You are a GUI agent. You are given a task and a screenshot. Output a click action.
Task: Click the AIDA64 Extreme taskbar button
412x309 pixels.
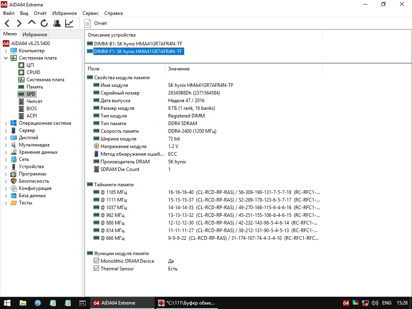tap(122, 303)
